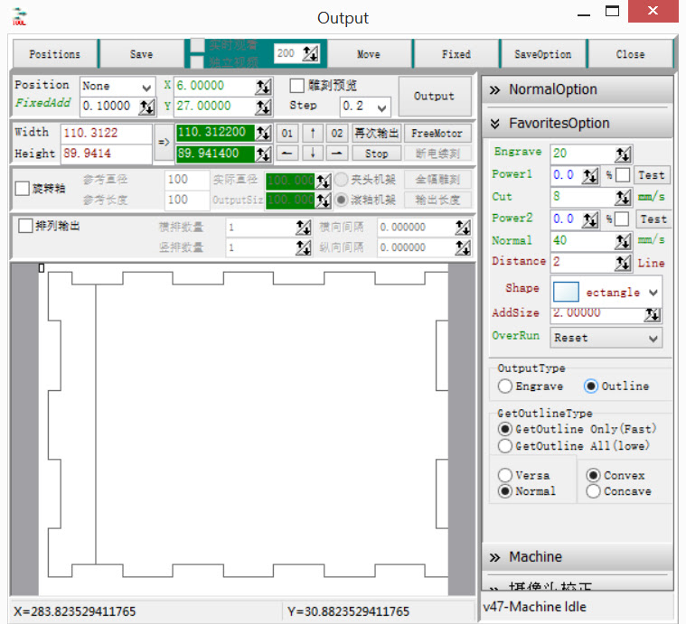Open the OverRun Reset dropdown

(606, 338)
